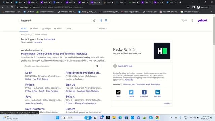
Task: Submit search with the blue magnifier icon
Action: pos(106,21)
